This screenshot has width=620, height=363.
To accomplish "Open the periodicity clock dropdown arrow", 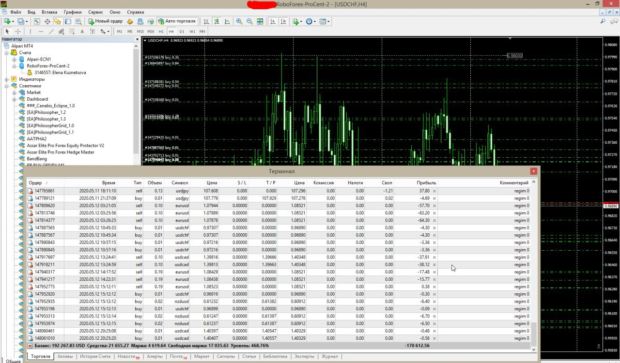I will coord(315,21).
